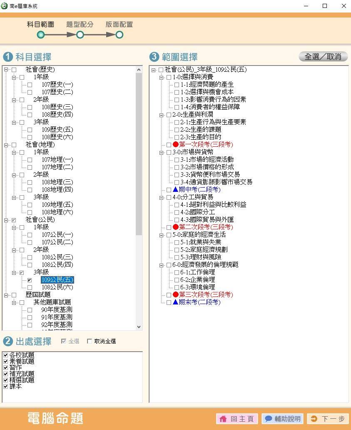351x430 pixels.
Task: Click the 習作 source item
Action: 15,367
